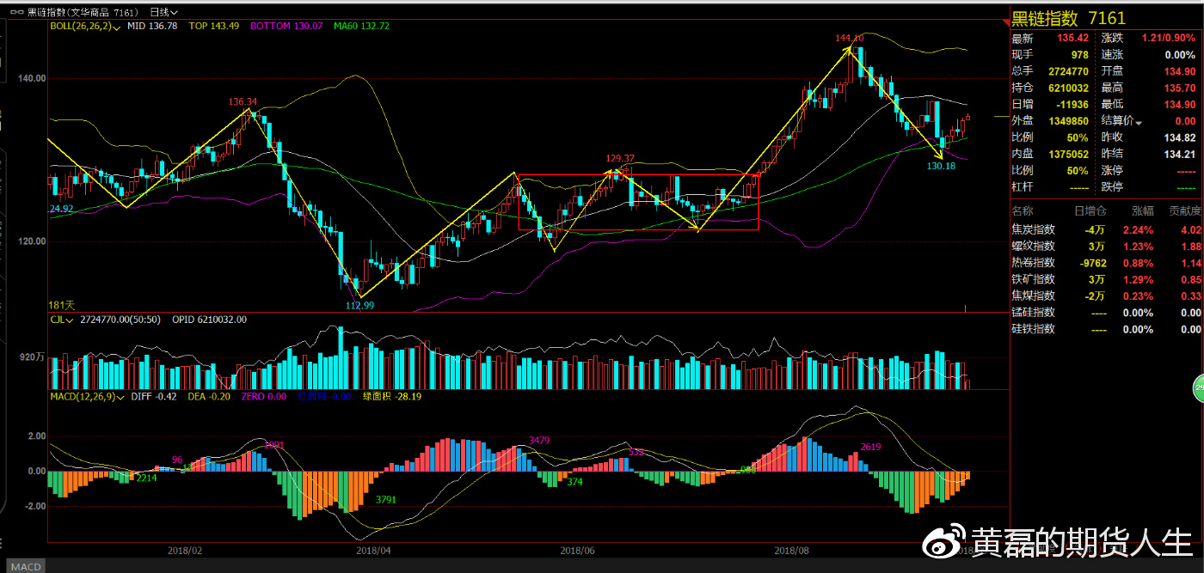Image resolution: width=1204 pixels, height=573 pixels.
Task: Click the BOTTOM 130.07 indicator label
Action: (286, 27)
